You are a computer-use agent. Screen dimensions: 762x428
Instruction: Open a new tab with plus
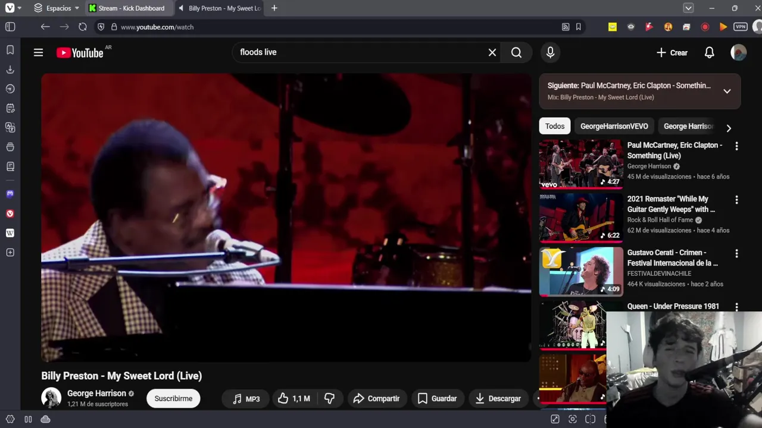[274, 8]
